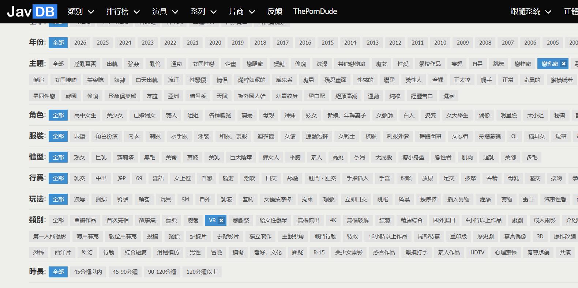Select 全部 in the 類別 filter row
This screenshot has height=288, width=578.
click(x=58, y=220)
